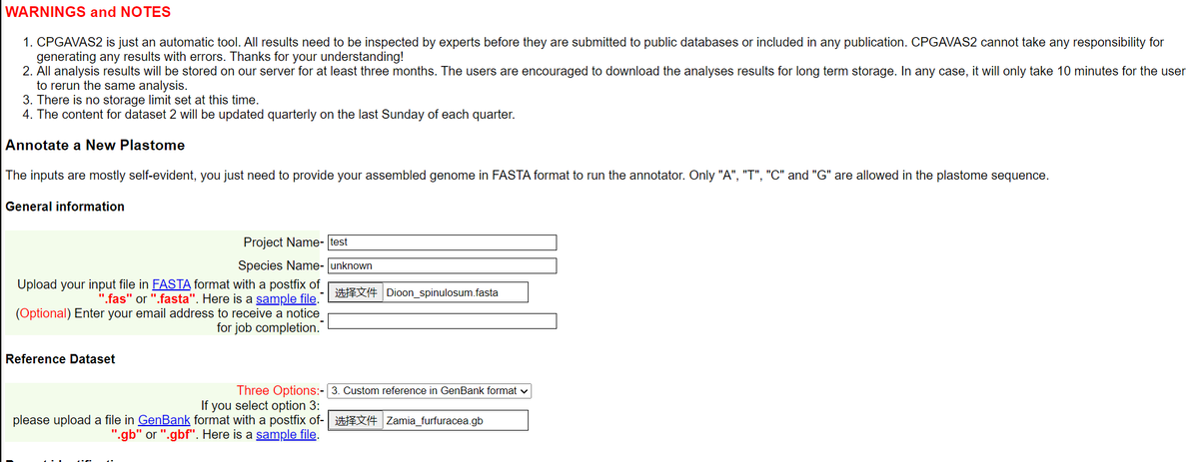Open the sample file link for GenBank
1191x462 pixels.
click(x=286, y=435)
